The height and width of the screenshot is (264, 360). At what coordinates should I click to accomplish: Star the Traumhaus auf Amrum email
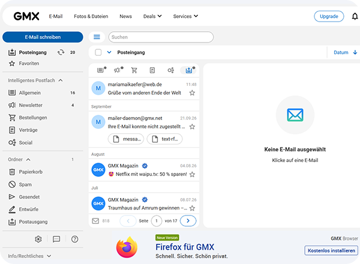(x=192, y=208)
